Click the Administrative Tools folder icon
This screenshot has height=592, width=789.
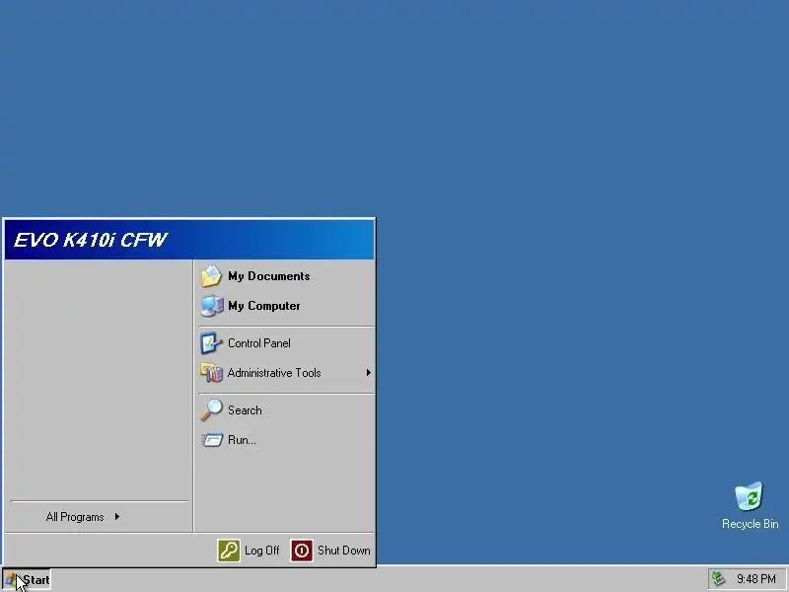211,373
